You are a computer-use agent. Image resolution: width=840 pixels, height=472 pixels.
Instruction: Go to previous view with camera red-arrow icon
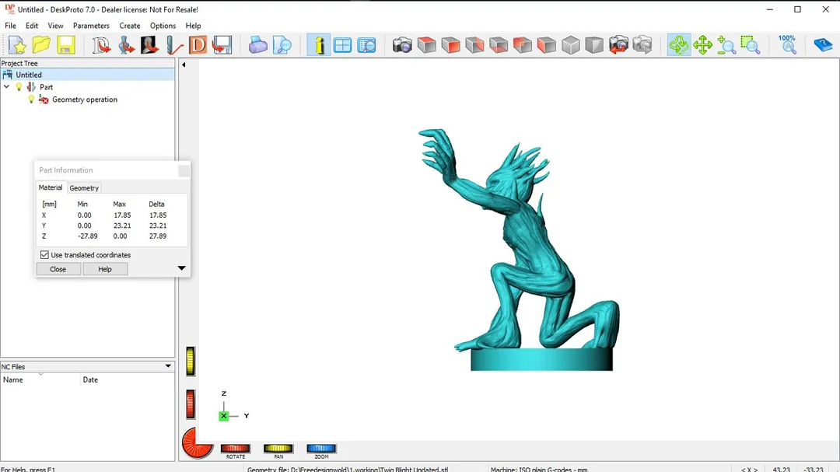(618, 45)
